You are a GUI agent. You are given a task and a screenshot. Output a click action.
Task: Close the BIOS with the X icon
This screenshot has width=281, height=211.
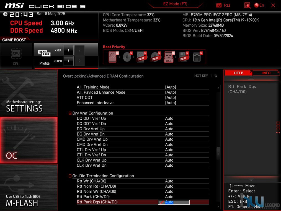tap(273, 5)
